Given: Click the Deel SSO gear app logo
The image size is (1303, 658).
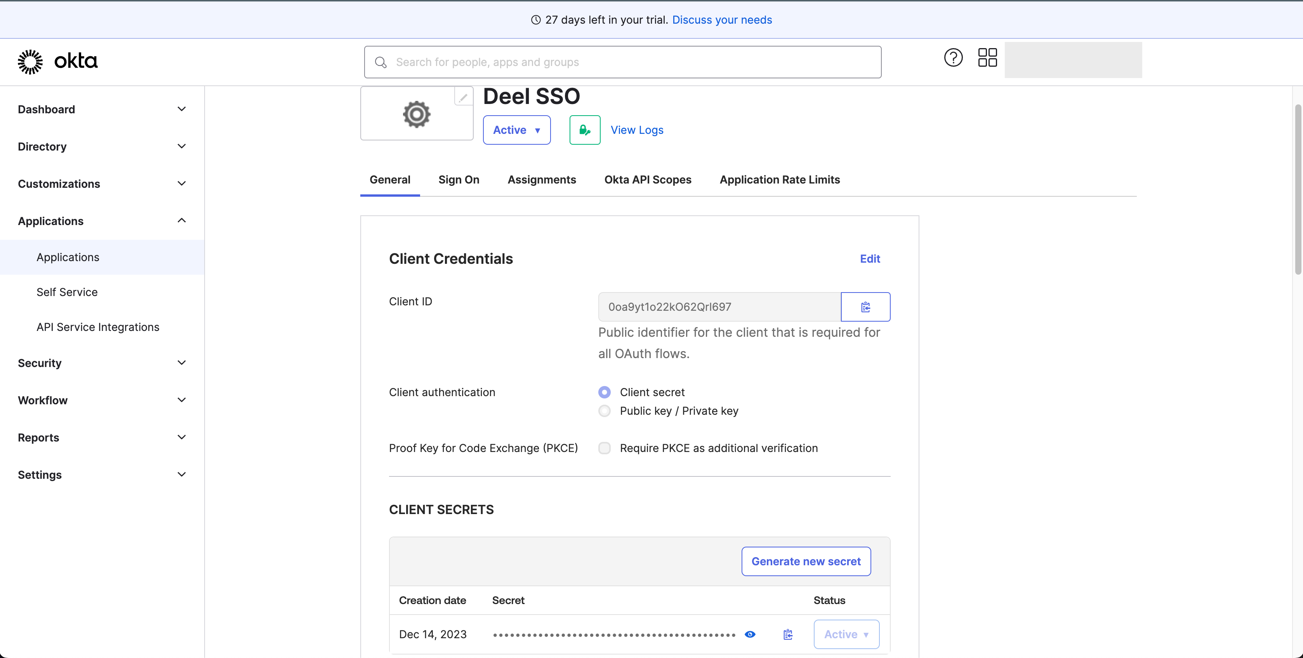Looking at the screenshot, I should [416, 114].
